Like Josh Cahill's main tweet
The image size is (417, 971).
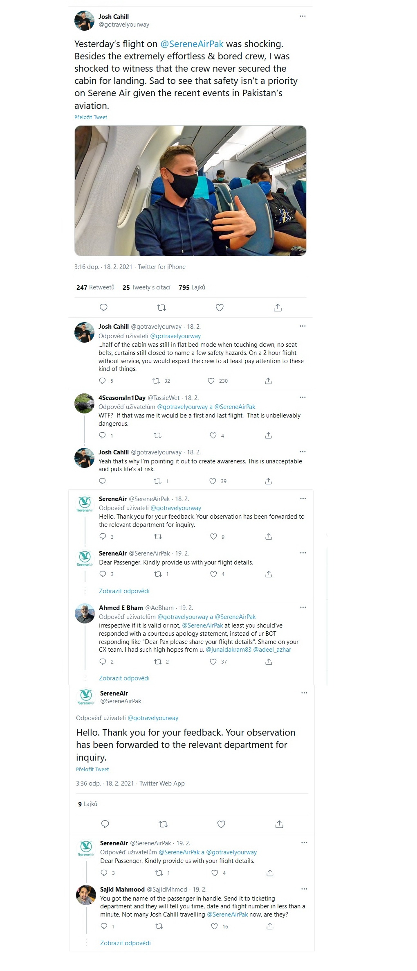click(220, 307)
